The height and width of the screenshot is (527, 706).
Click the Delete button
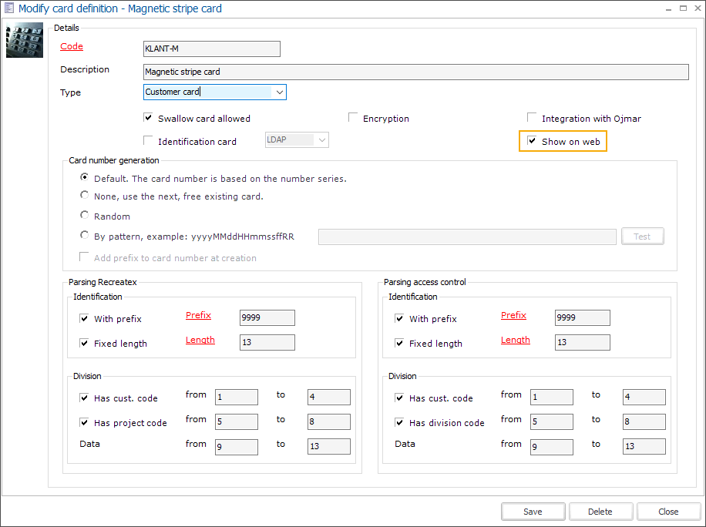click(x=600, y=512)
